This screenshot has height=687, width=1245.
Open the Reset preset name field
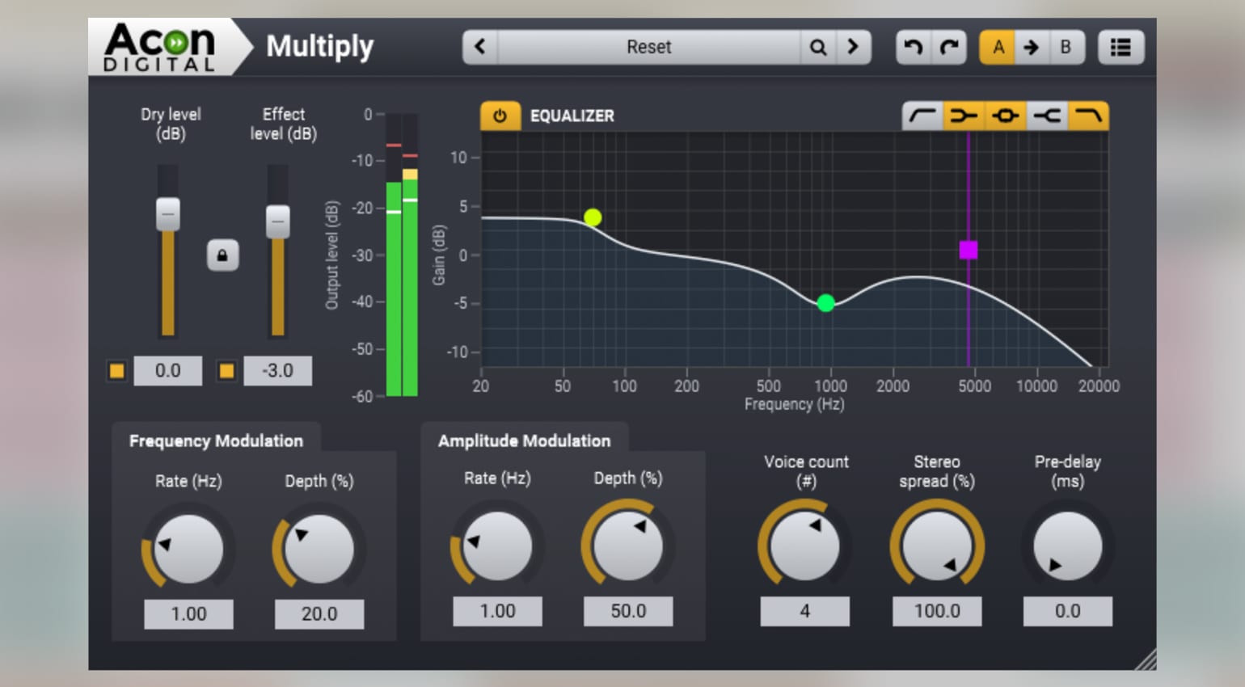pos(649,47)
